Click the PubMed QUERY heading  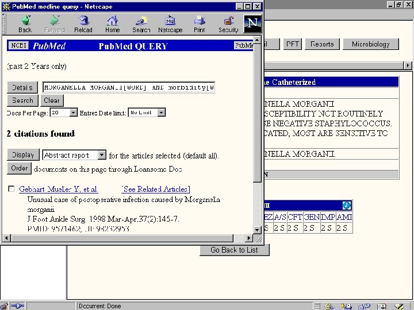133,46
